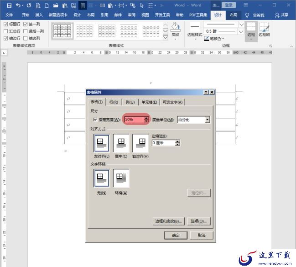Switch to the 列(U) column tab
Image resolution: width=296 pixels, height=267 pixels.
click(130, 102)
